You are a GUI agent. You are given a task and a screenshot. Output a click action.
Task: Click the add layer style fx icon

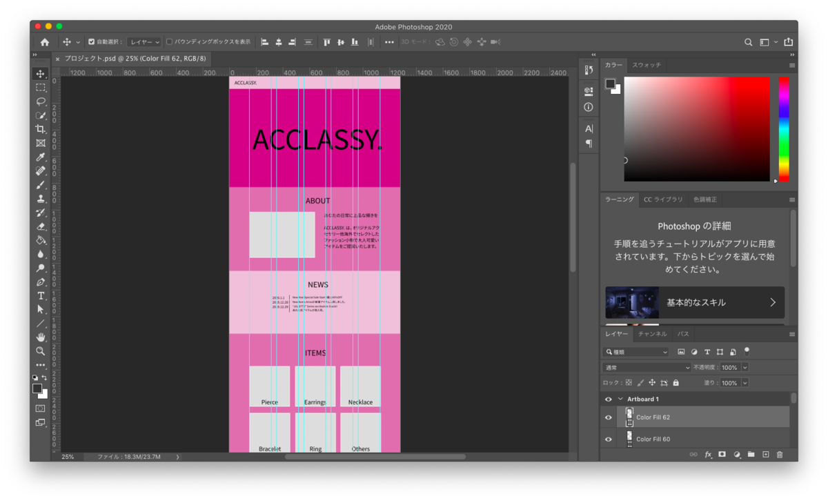click(708, 455)
